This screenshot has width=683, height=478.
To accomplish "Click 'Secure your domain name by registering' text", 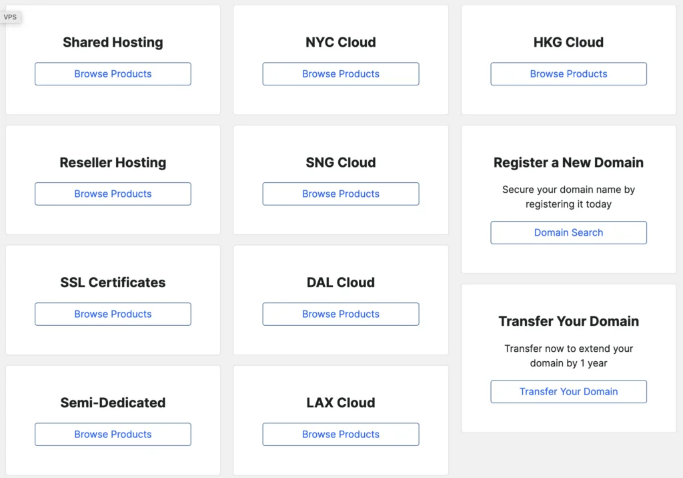I will point(568,197).
